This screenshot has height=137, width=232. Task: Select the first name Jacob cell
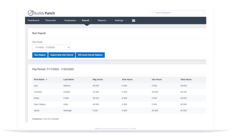pos(36,111)
